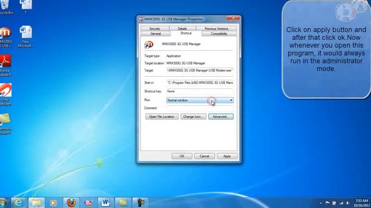The image size is (371, 208).
Task: Switch to the Details tab
Action: [182, 28]
